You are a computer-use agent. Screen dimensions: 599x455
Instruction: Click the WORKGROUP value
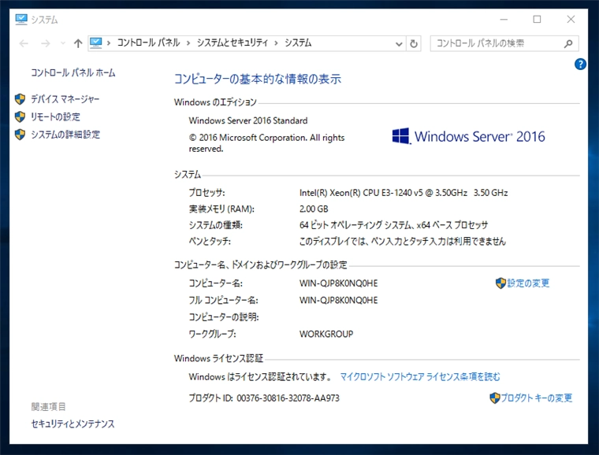[x=326, y=334]
